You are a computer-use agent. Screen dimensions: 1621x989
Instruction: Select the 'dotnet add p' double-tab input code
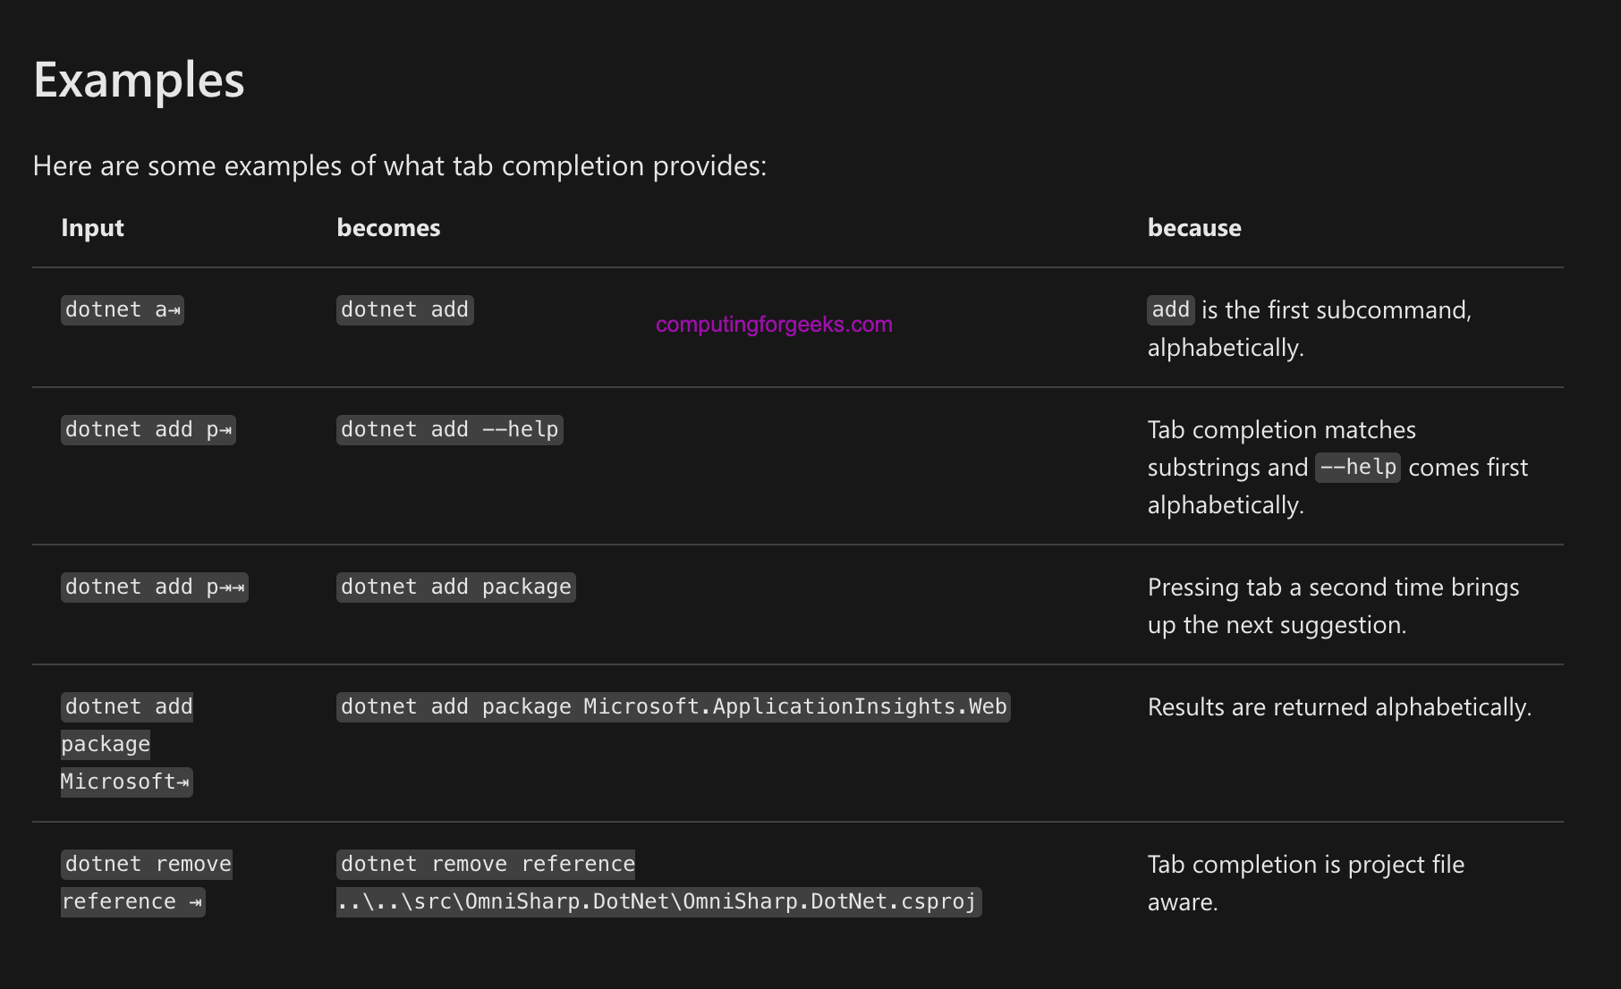pos(155,587)
